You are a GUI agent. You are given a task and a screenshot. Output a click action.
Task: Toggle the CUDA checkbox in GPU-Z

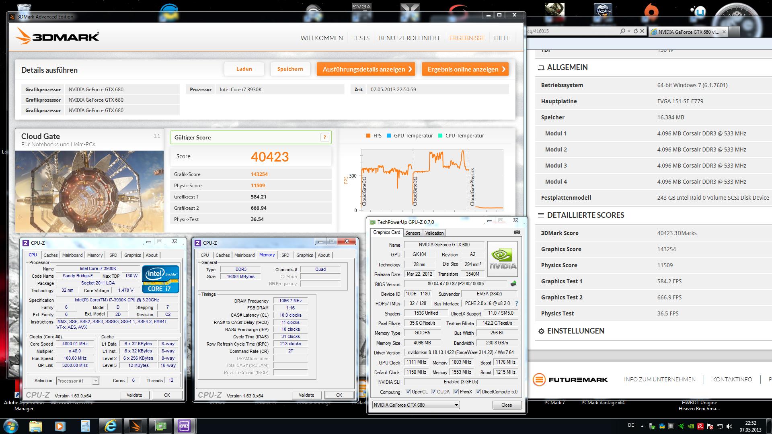(433, 392)
